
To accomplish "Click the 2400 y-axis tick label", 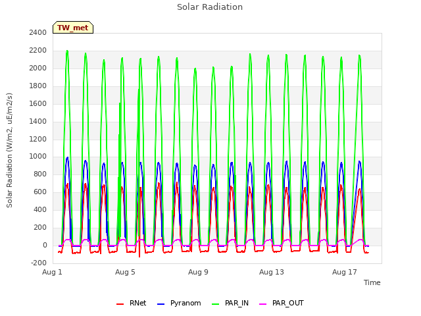I will (x=38, y=32).
